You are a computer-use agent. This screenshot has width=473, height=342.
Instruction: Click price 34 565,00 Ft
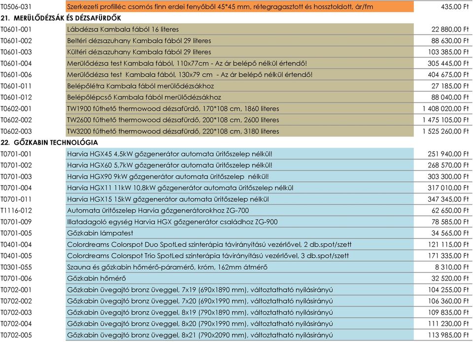tap(450, 233)
